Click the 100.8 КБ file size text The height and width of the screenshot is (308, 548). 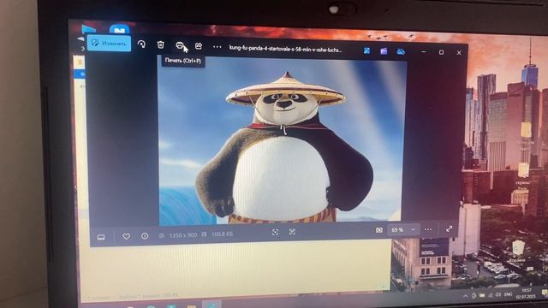coord(223,234)
